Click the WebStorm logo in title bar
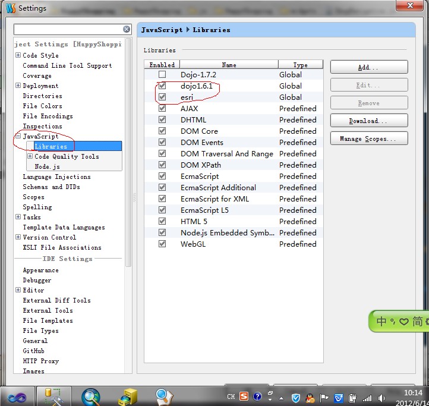429x406 pixels. [10, 8]
